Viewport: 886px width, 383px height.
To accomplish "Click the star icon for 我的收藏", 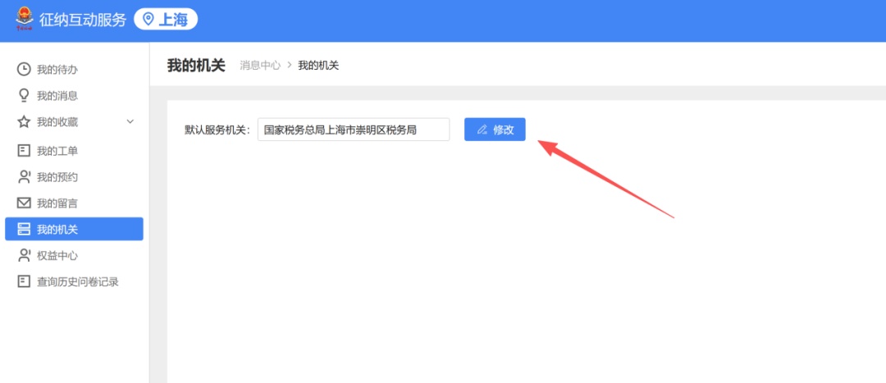I will pos(24,121).
